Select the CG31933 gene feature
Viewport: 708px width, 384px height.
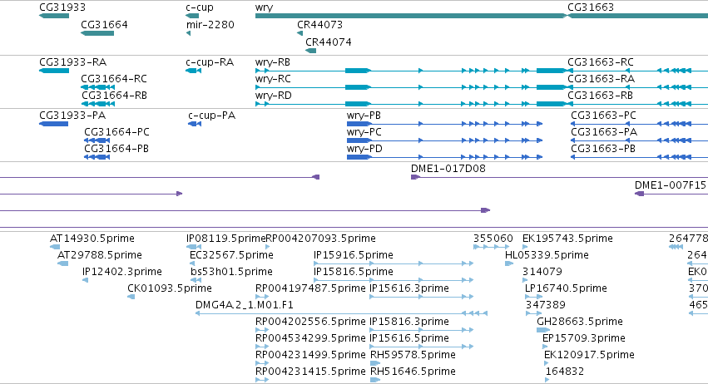pos(54,16)
